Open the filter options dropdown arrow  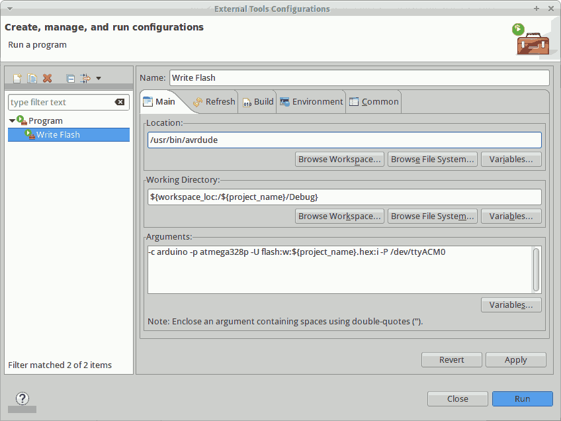(x=99, y=78)
